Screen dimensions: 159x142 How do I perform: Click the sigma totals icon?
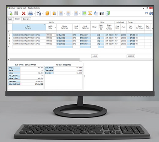(x=90, y=13)
